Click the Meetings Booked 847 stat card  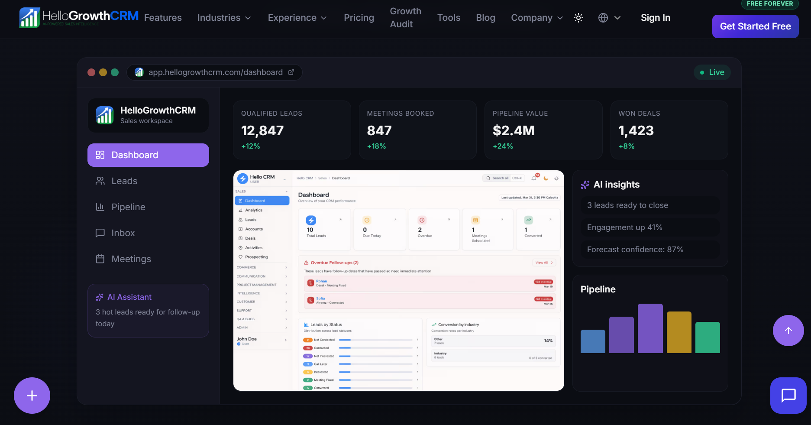pos(418,130)
